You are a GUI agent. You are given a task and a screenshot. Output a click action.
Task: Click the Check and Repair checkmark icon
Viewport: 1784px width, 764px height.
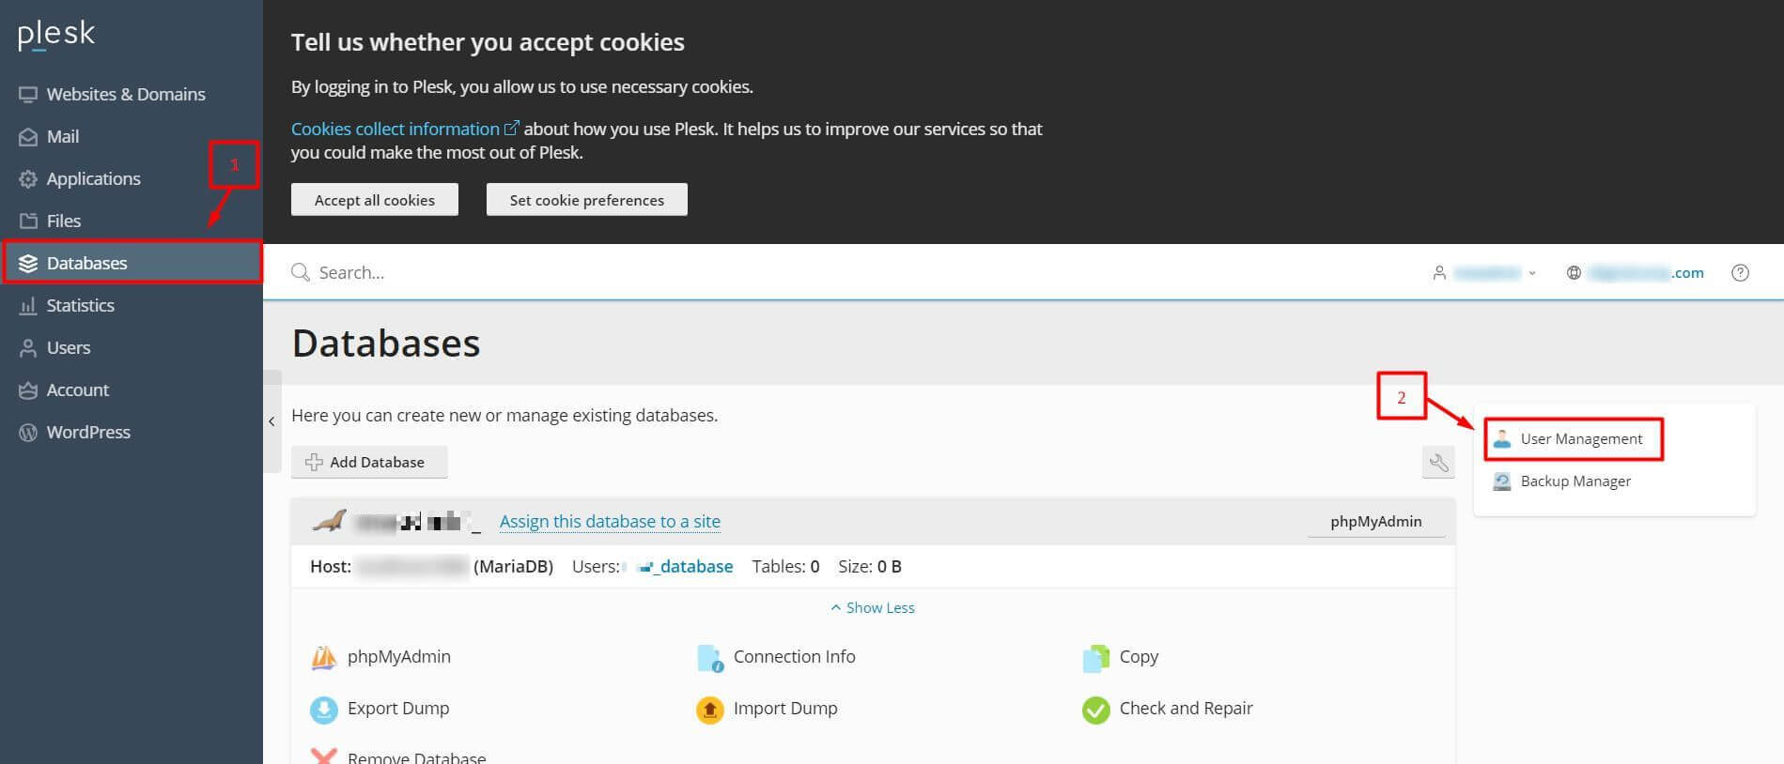tap(1096, 710)
